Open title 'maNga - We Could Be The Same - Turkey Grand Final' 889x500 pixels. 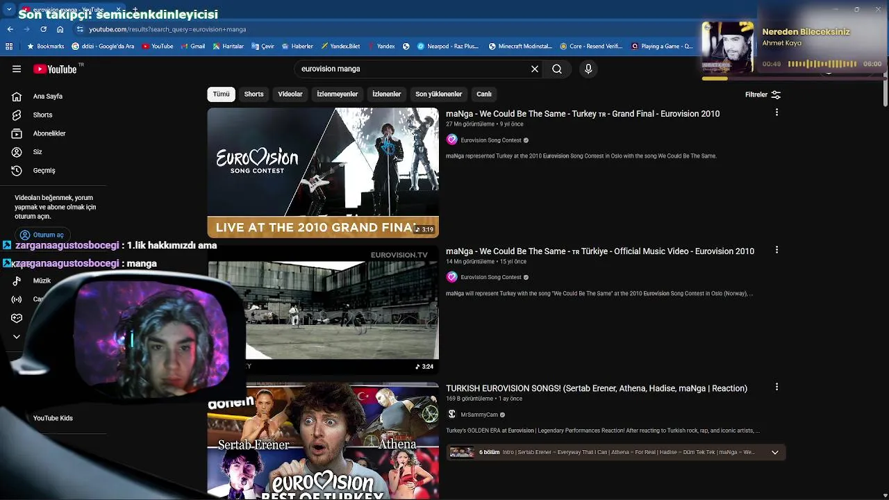point(583,114)
